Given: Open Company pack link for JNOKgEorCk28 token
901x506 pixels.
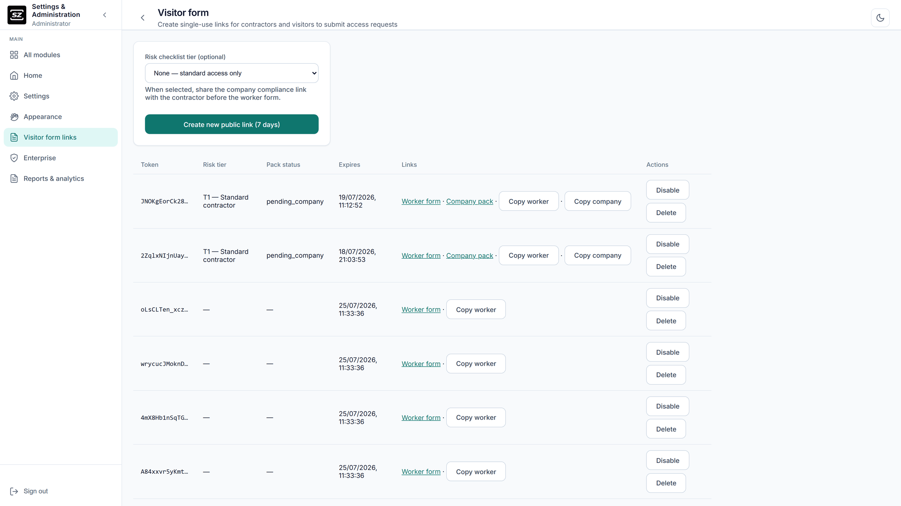Looking at the screenshot, I should click(470, 201).
